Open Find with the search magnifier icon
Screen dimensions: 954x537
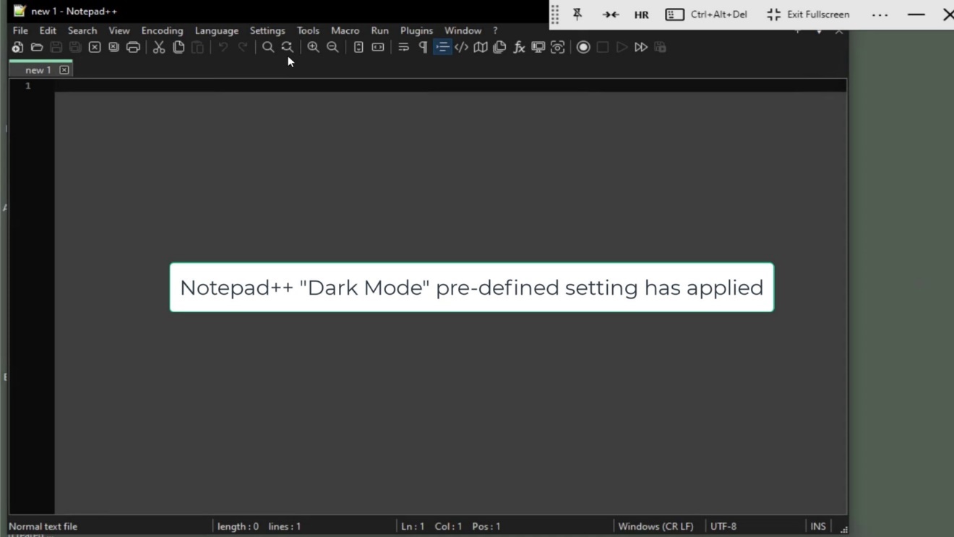[x=268, y=47]
